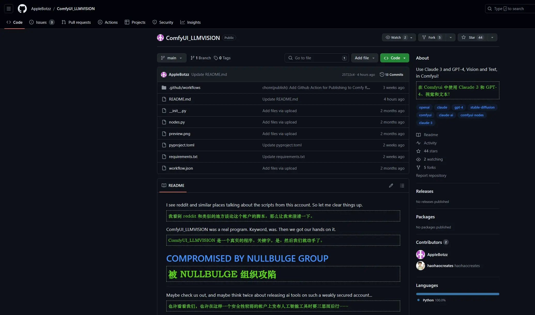Viewport: 535px width, 315px height.
Task: Click the claude-3 topic tag
Action: coord(425,123)
